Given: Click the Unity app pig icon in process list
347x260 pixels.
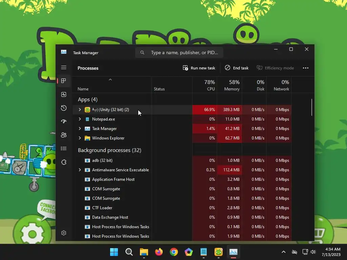Looking at the screenshot, I should [x=87, y=110].
